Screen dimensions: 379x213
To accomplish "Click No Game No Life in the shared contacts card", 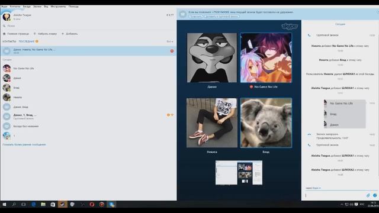I will [x=341, y=104].
